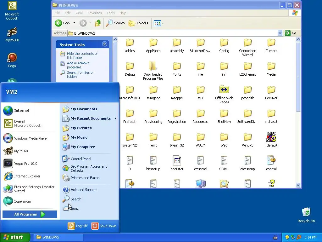Select the _default MS-DOS shortcut file

pos(271,140)
